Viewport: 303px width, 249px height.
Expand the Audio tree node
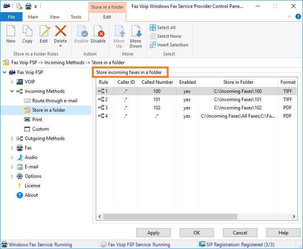click(12, 157)
